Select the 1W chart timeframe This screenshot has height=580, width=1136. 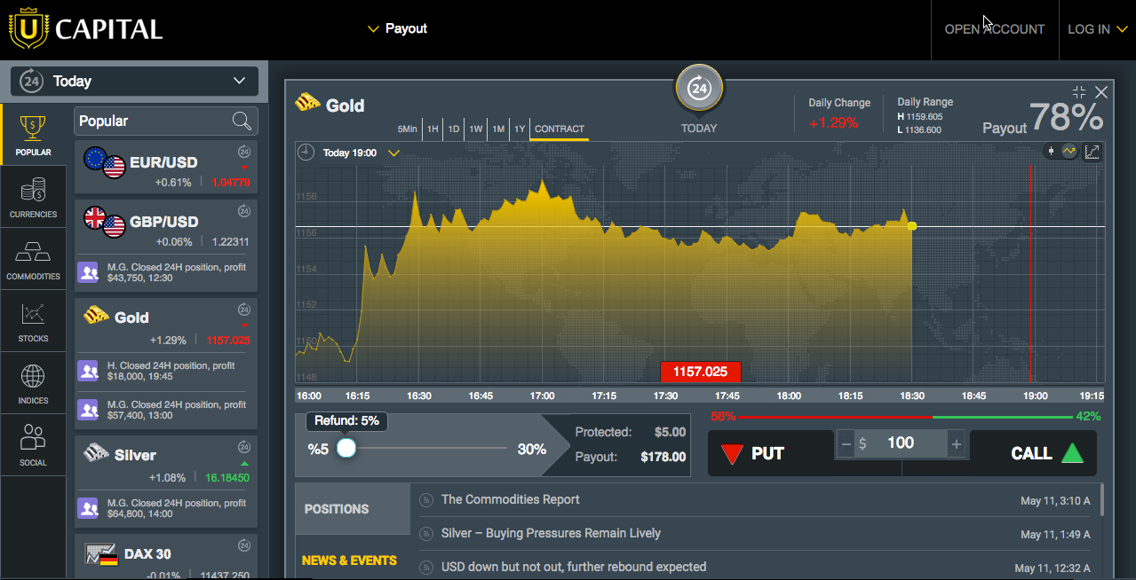[x=476, y=129]
